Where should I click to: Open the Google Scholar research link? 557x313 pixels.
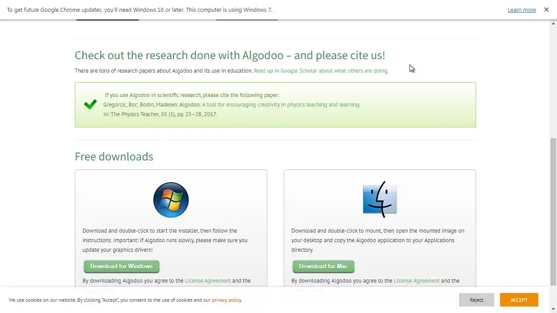coord(321,70)
